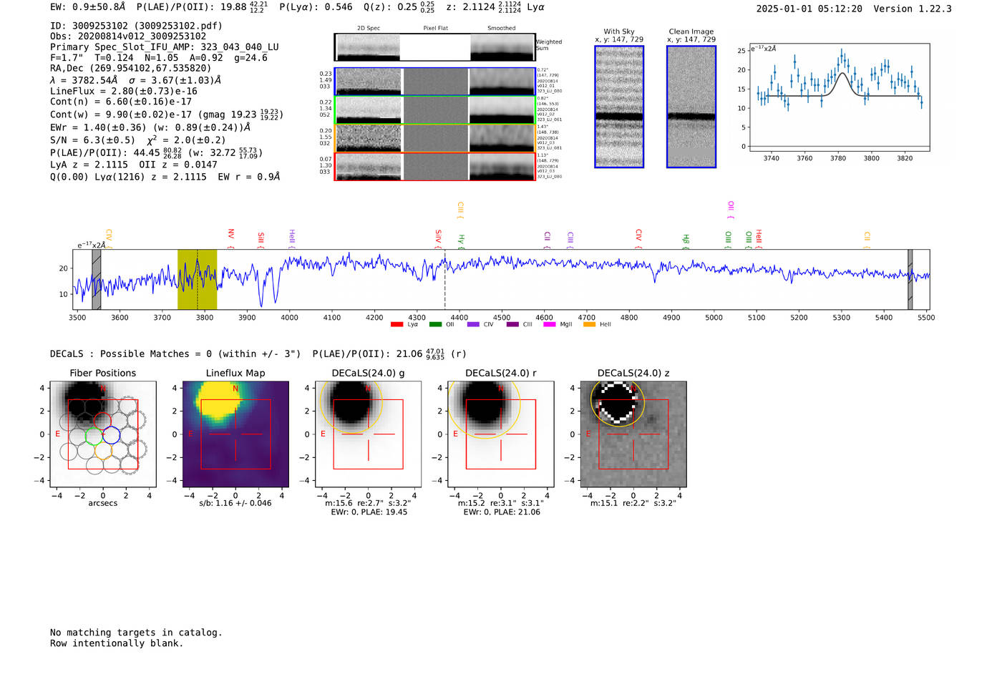
Task: Click the Obs: 20200814v012_3009253102 line
Action: [128, 36]
